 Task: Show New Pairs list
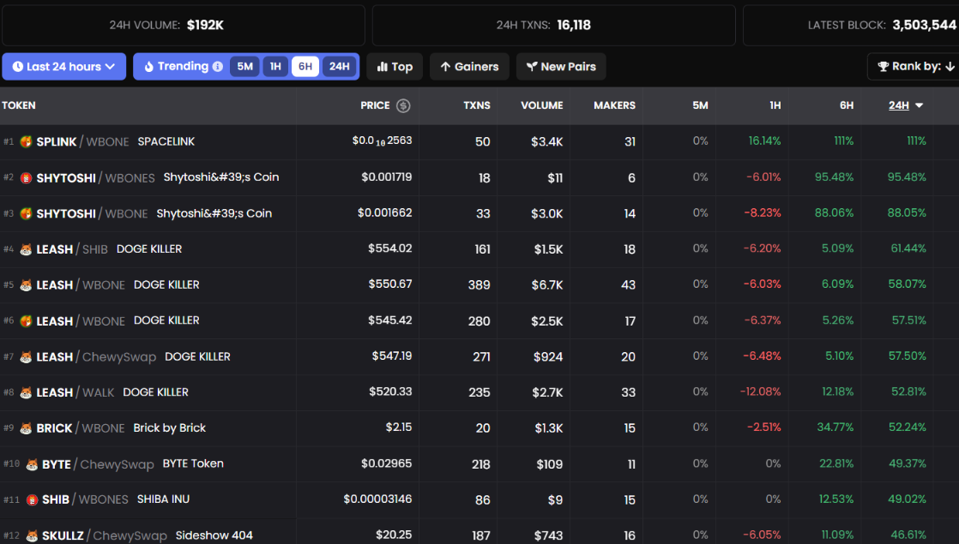(x=561, y=67)
